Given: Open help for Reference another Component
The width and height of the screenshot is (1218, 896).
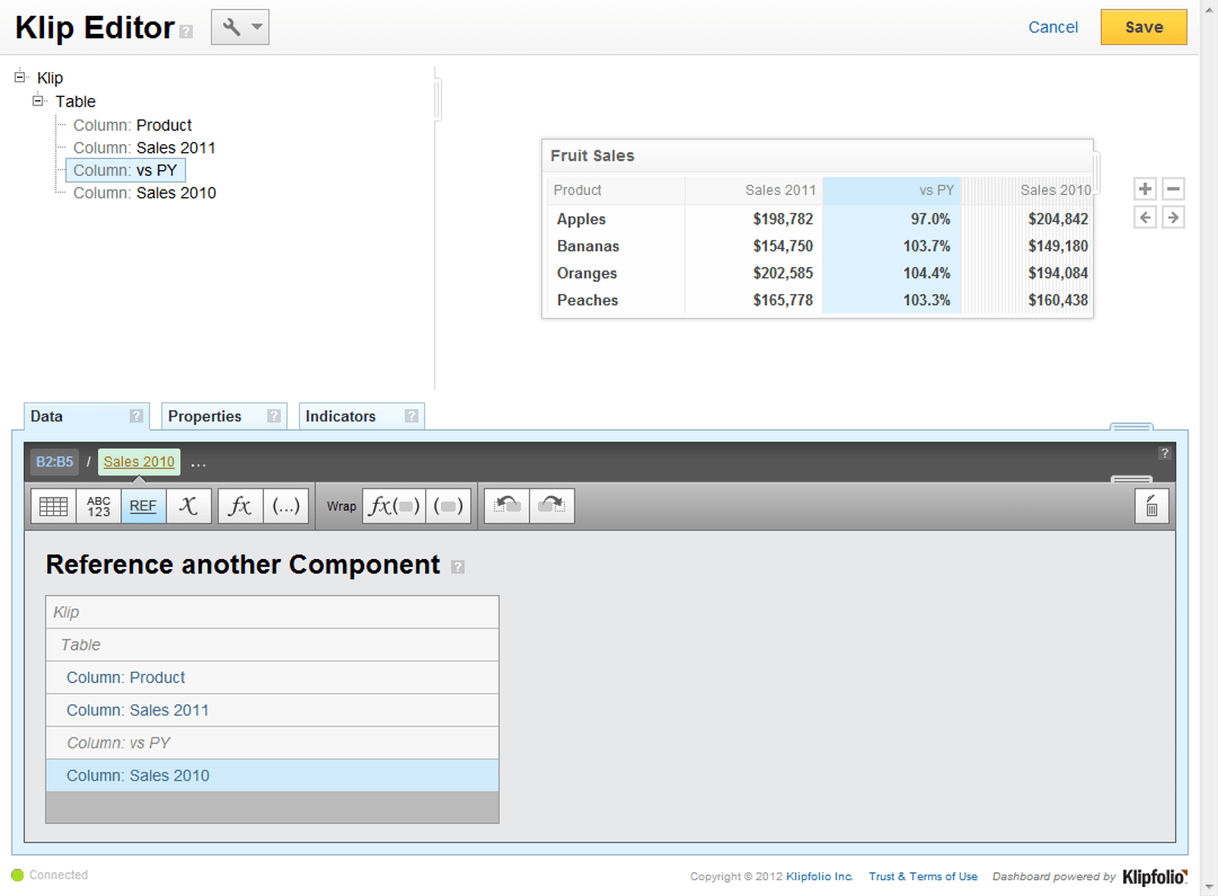Looking at the screenshot, I should click(457, 567).
